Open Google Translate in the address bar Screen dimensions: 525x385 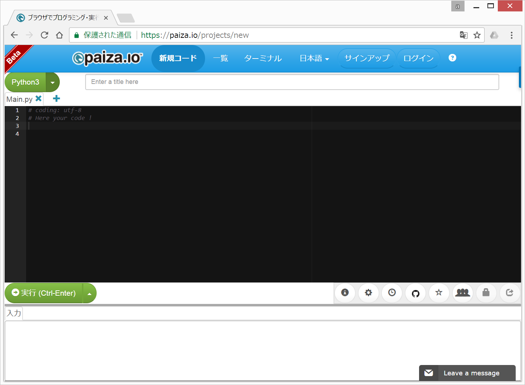pos(463,35)
